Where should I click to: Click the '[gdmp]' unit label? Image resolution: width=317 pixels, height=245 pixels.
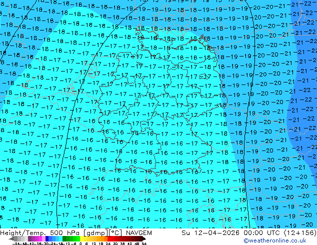(x=96, y=233)
